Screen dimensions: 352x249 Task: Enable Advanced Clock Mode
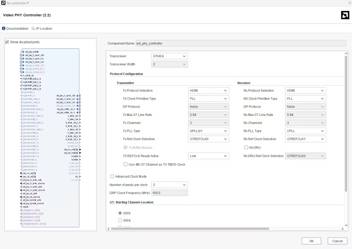(x=112, y=176)
